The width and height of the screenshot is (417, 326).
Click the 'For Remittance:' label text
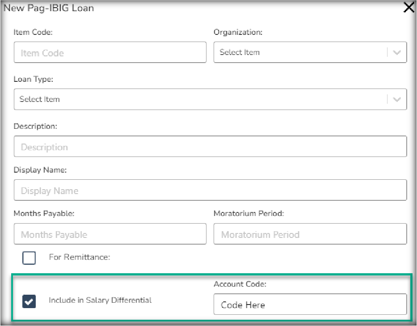79,257
